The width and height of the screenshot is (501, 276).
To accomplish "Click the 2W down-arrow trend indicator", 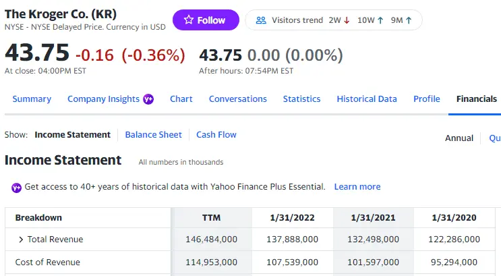I will click(x=347, y=20).
